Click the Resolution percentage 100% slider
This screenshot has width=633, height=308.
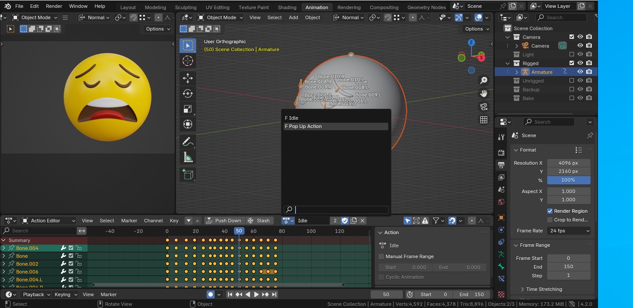point(569,180)
